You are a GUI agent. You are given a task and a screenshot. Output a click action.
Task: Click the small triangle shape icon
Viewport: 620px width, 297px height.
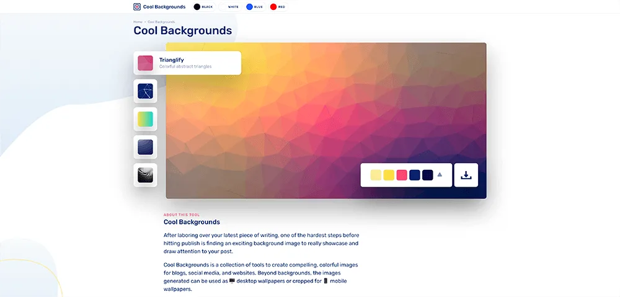coord(440,175)
